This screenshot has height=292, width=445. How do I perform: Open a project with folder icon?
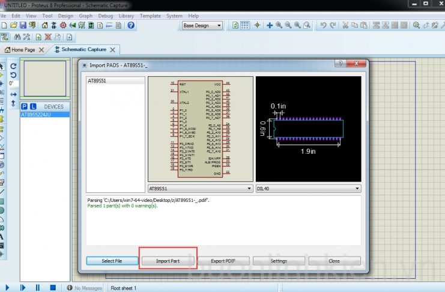[x=13, y=25]
